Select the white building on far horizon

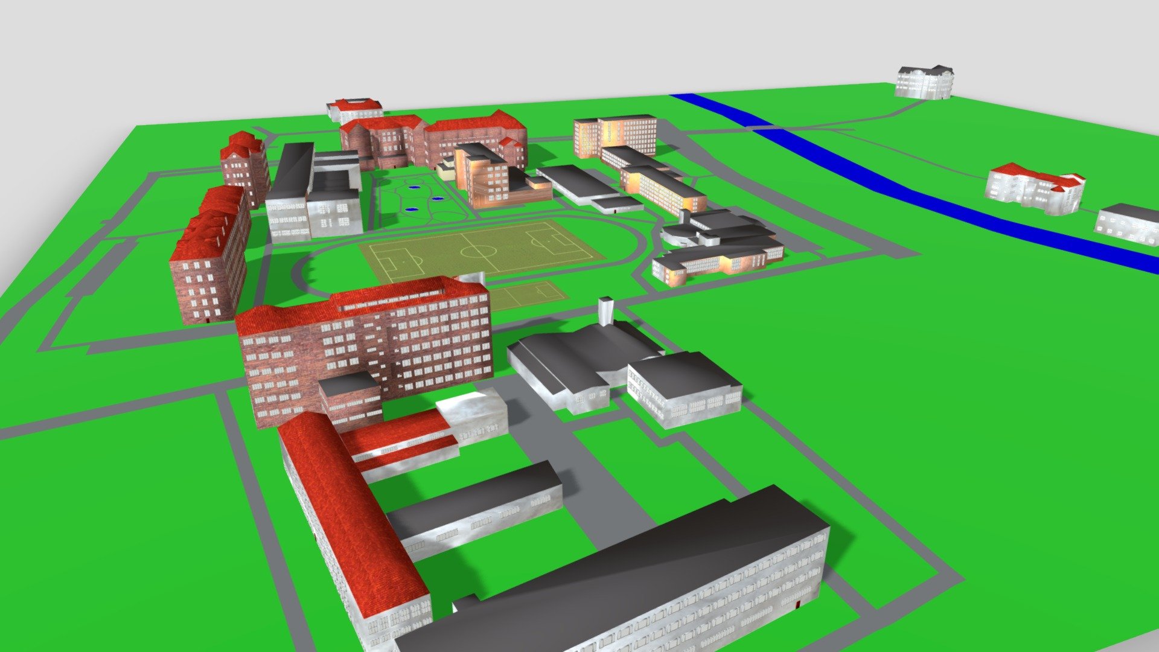pyautogui.click(x=924, y=81)
